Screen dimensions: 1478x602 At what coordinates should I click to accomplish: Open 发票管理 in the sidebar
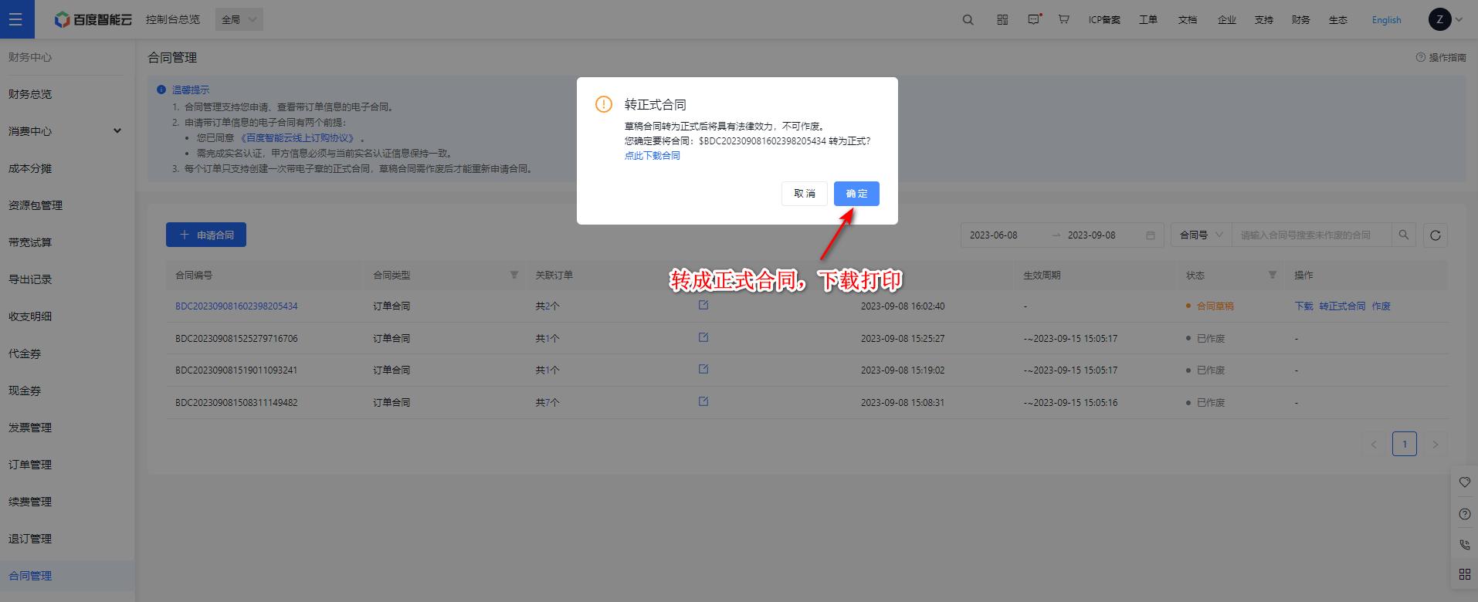pyautogui.click(x=30, y=428)
